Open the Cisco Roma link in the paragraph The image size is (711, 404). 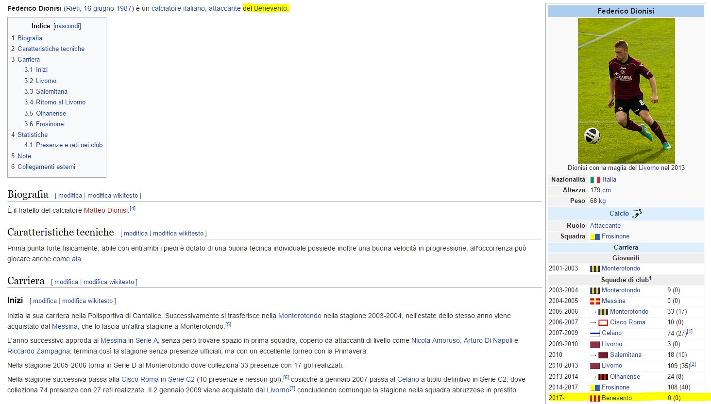point(140,380)
